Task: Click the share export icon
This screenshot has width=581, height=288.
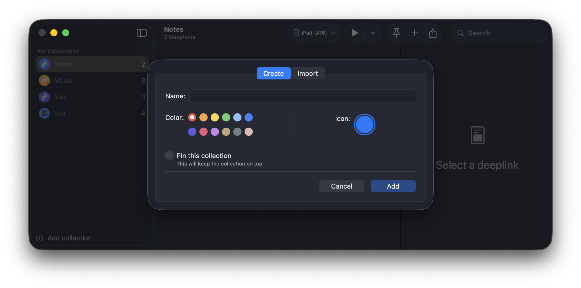Action: click(433, 33)
